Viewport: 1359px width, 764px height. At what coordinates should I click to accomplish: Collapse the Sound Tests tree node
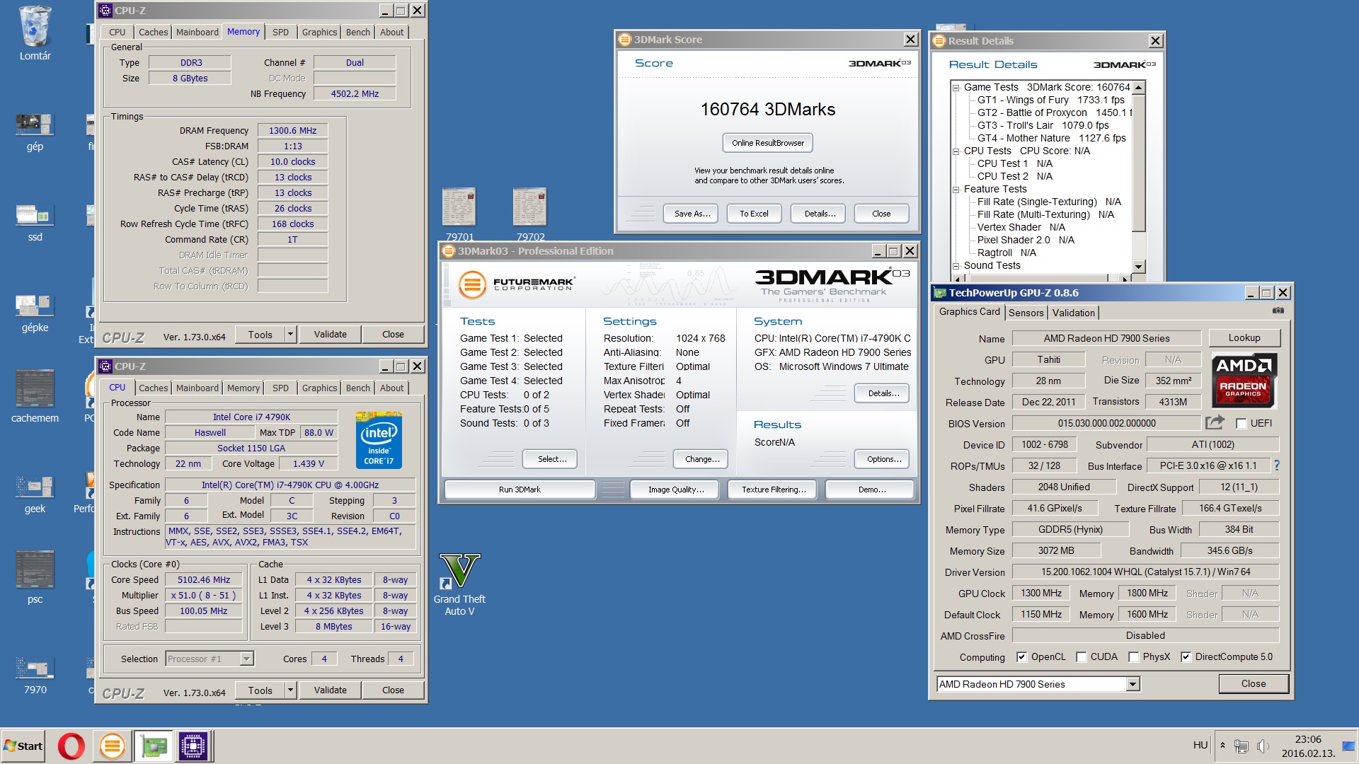956,266
